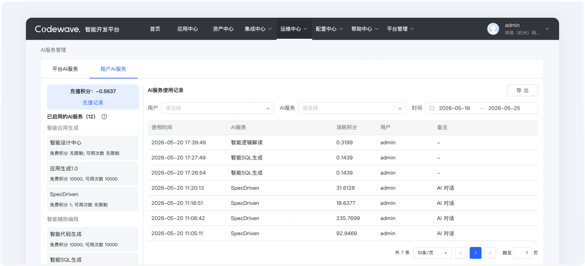Open the 10条/页 page size dropdown

point(432,252)
